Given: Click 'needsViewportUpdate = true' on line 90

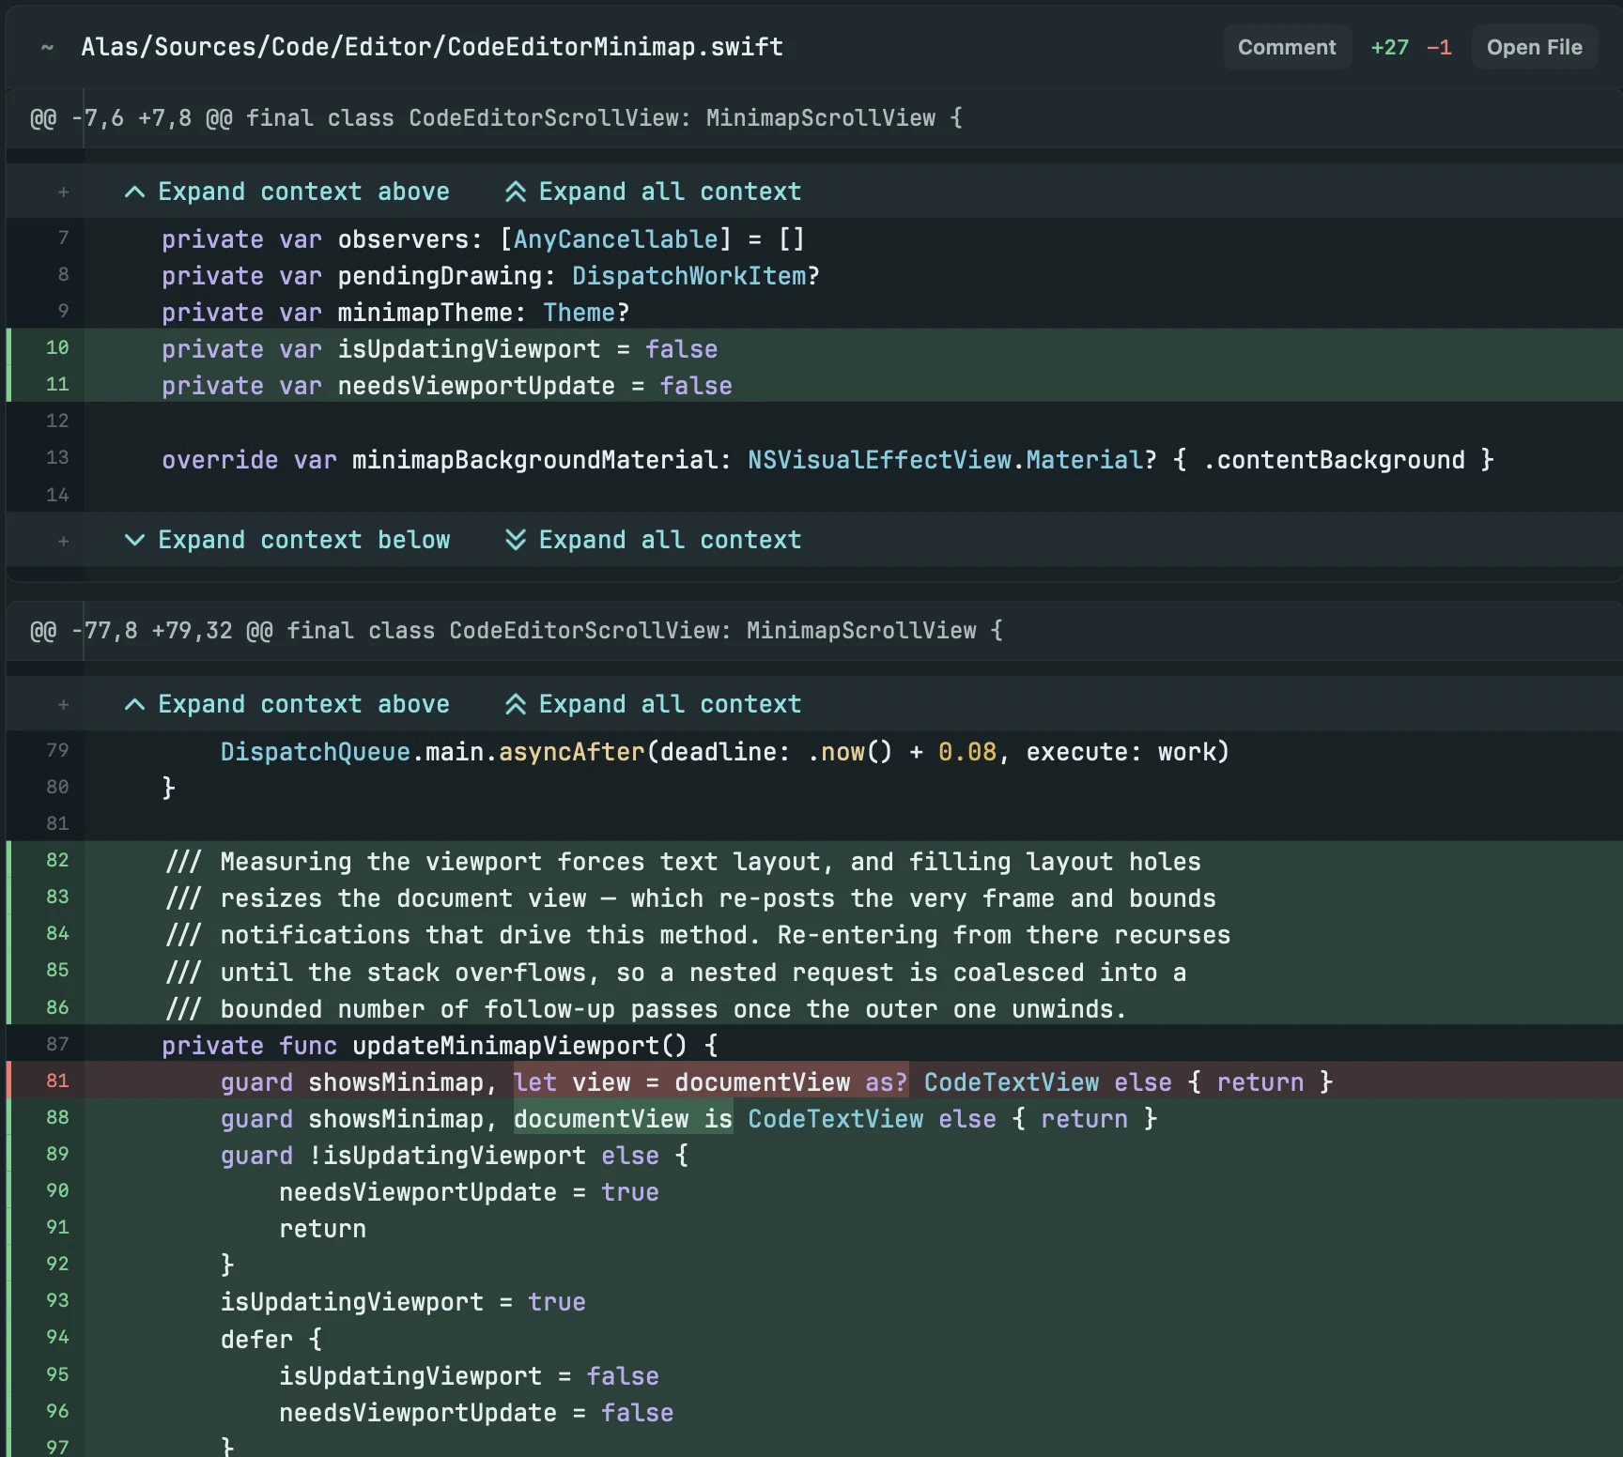Looking at the screenshot, I should click(469, 1192).
